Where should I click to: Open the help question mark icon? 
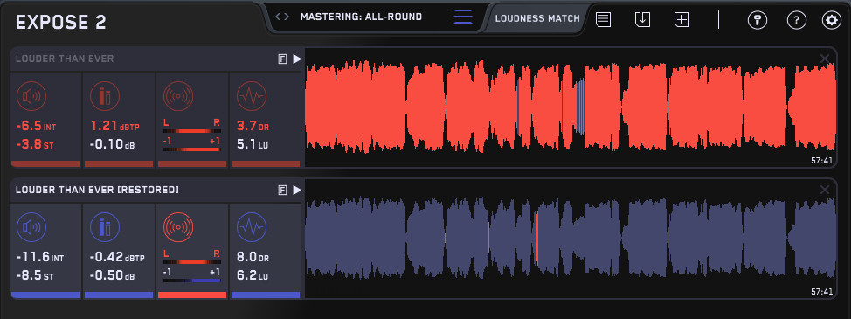[796, 21]
